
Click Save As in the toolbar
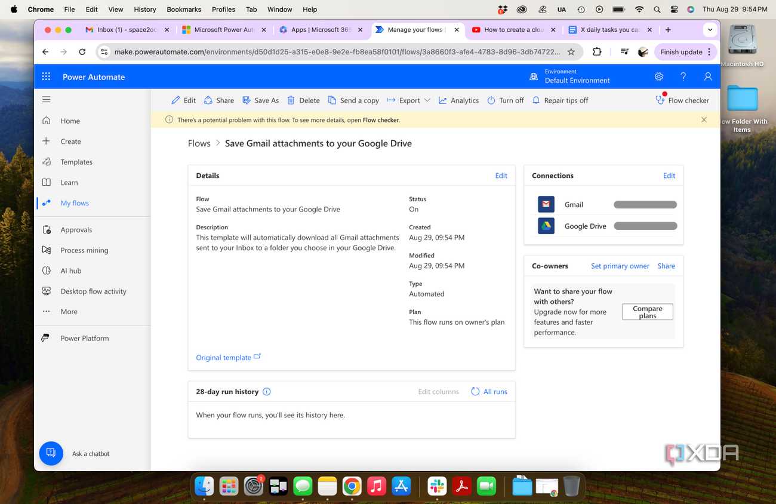[260, 100]
